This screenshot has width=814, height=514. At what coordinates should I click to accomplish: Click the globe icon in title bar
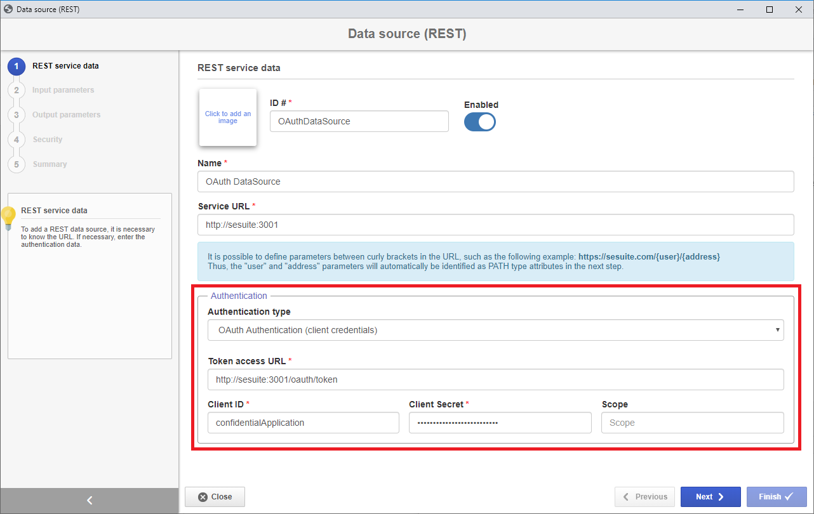pyautogui.click(x=8, y=10)
